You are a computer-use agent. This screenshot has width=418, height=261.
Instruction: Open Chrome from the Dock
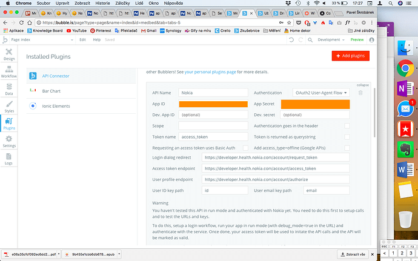[x=405, y=68]
